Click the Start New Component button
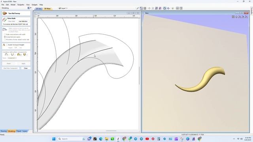253x142 pixels. pos(11,68)
